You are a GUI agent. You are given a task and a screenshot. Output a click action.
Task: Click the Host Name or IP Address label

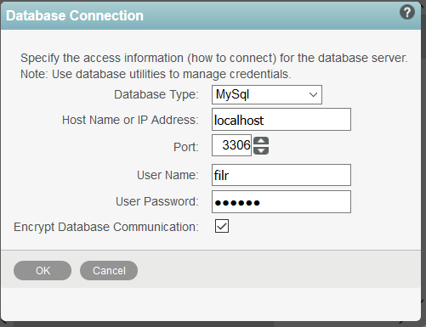130,120
